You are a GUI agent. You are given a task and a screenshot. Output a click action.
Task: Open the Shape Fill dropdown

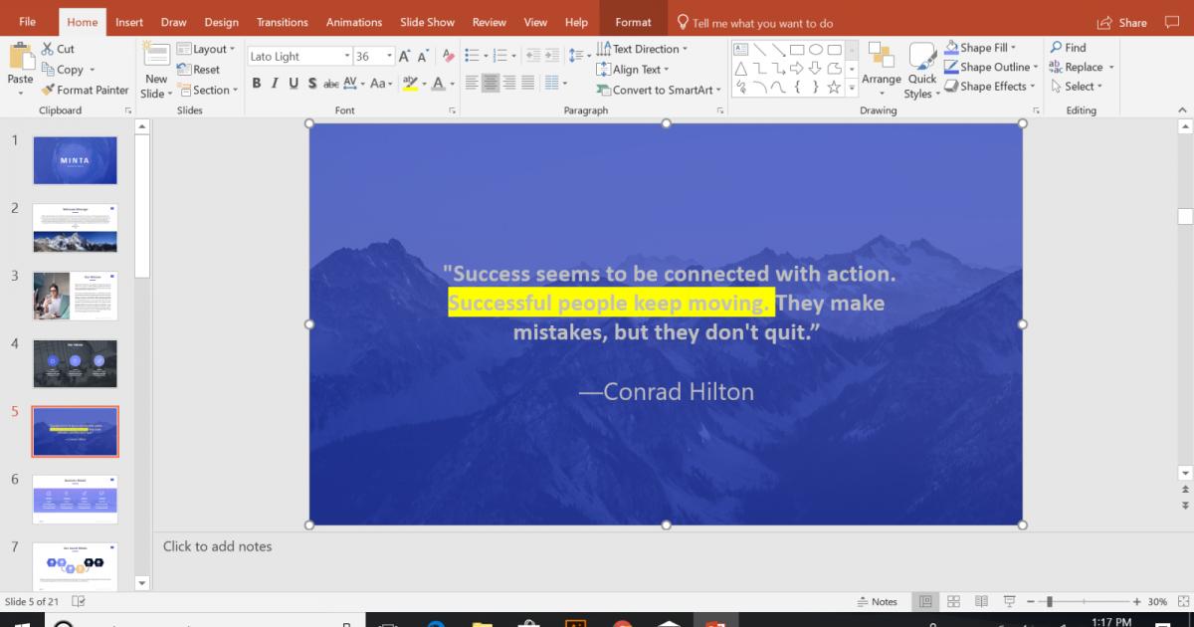(x=985, y=47)
